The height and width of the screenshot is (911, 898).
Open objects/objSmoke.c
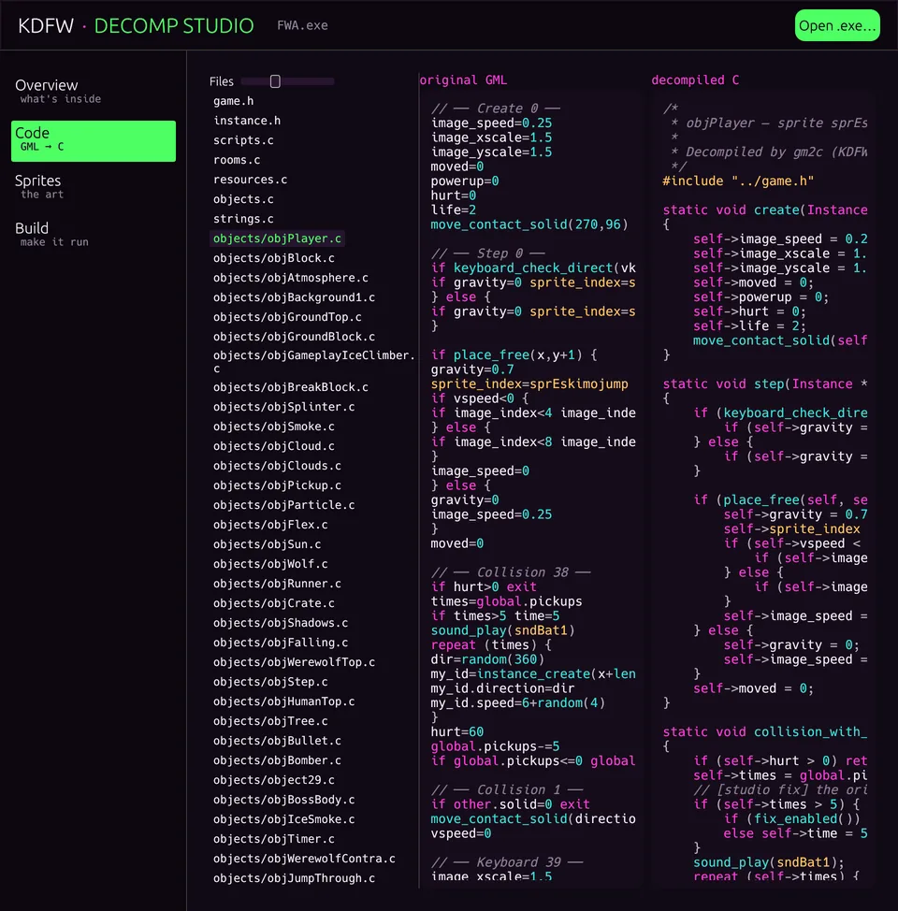pyautogui.click(x=273, y=427)
